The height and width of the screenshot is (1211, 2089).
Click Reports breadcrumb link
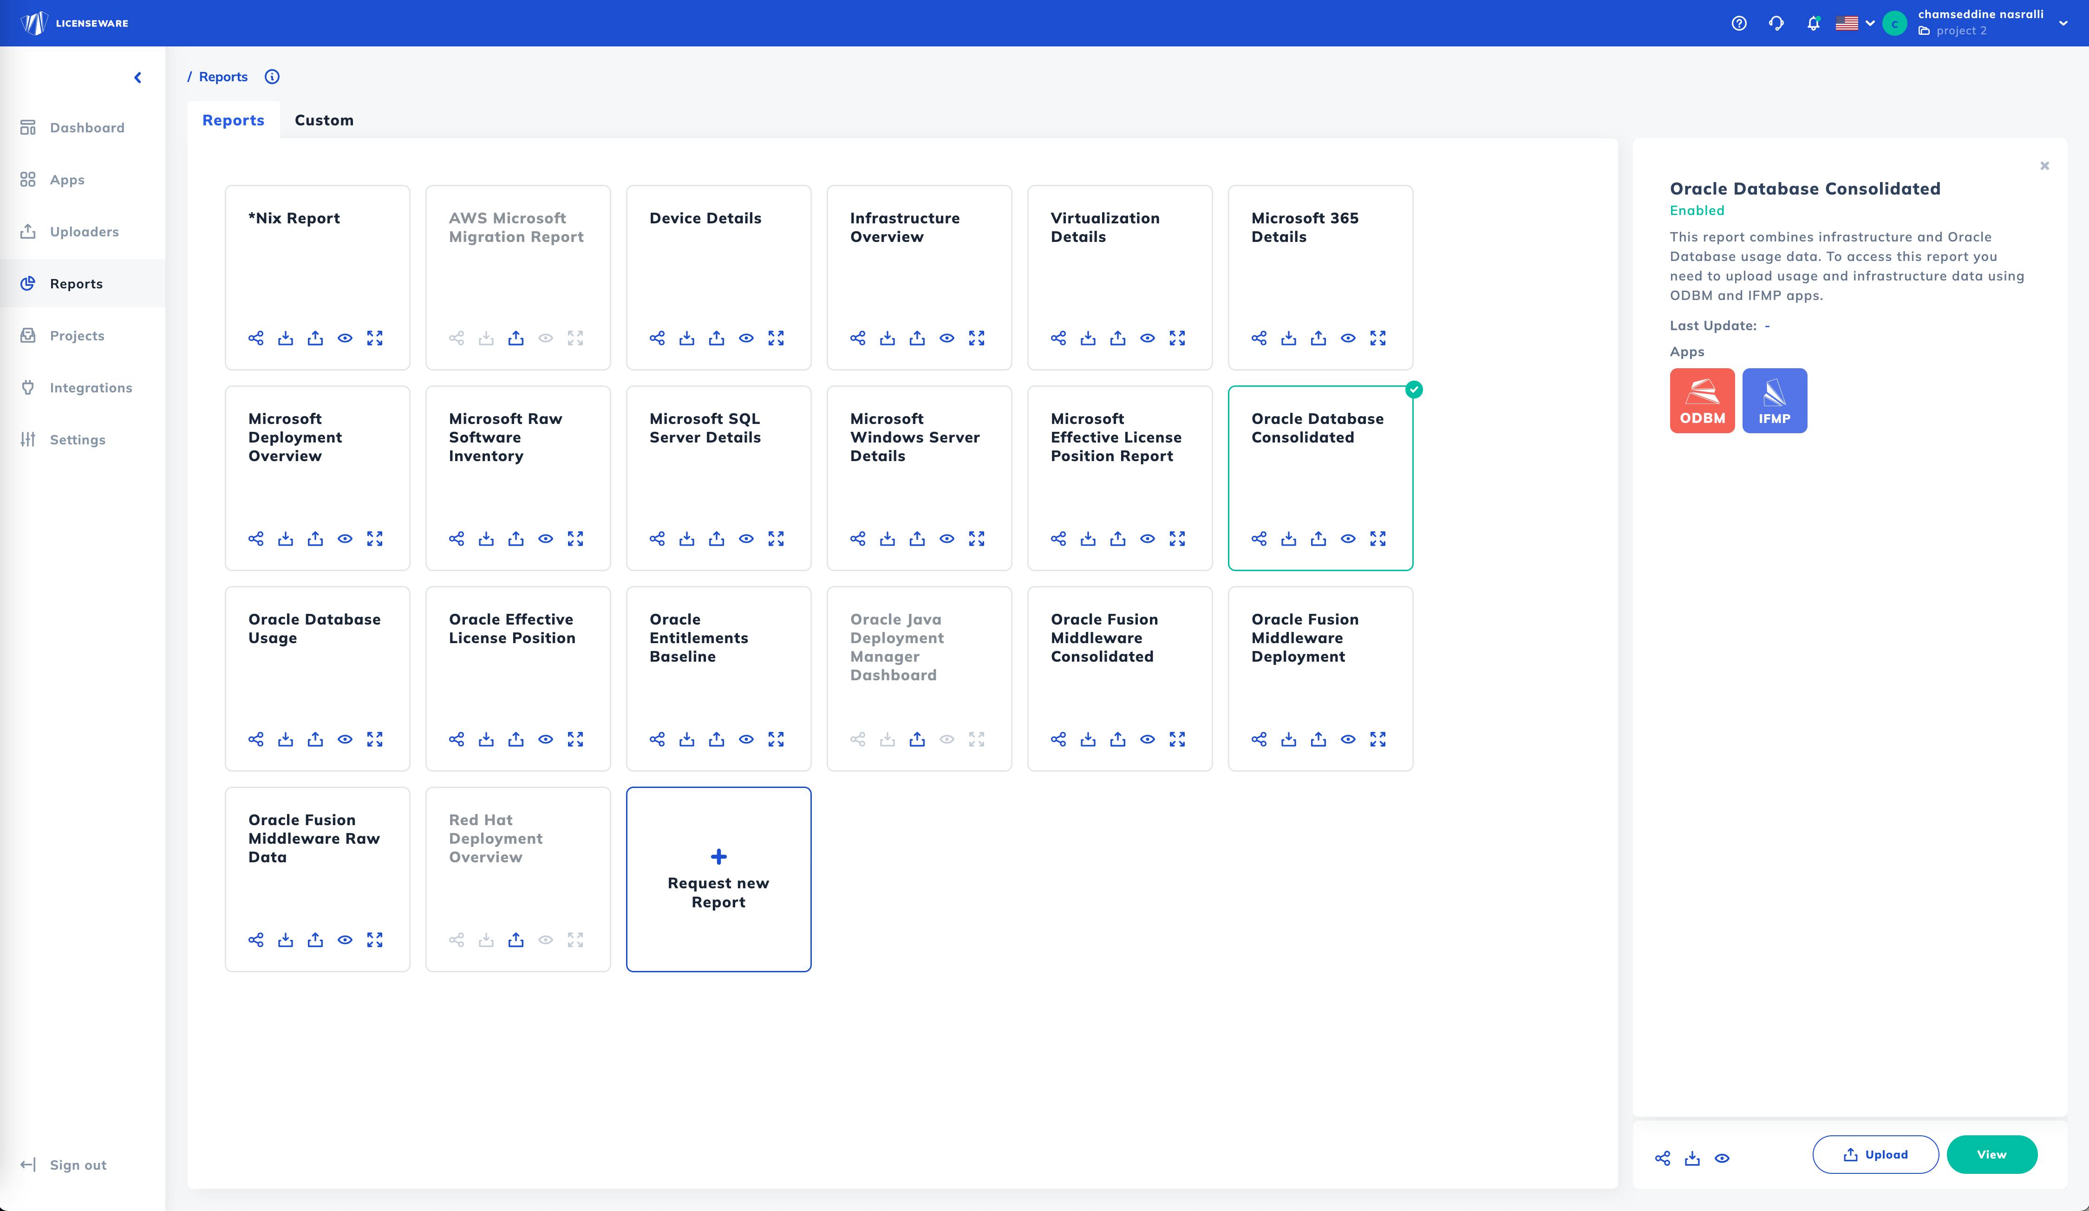tap(223, 77)
